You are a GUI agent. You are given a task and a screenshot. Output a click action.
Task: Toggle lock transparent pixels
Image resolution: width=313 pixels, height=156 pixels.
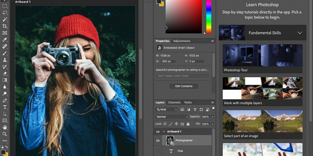[x=165, y=124]
